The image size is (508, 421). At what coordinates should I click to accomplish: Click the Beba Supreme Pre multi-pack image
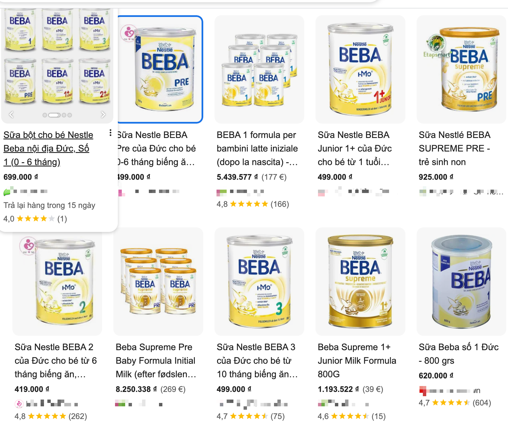(x=158, y=281)
